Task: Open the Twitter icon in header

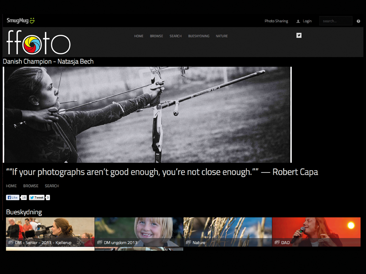Action: [x=299, y=35]
